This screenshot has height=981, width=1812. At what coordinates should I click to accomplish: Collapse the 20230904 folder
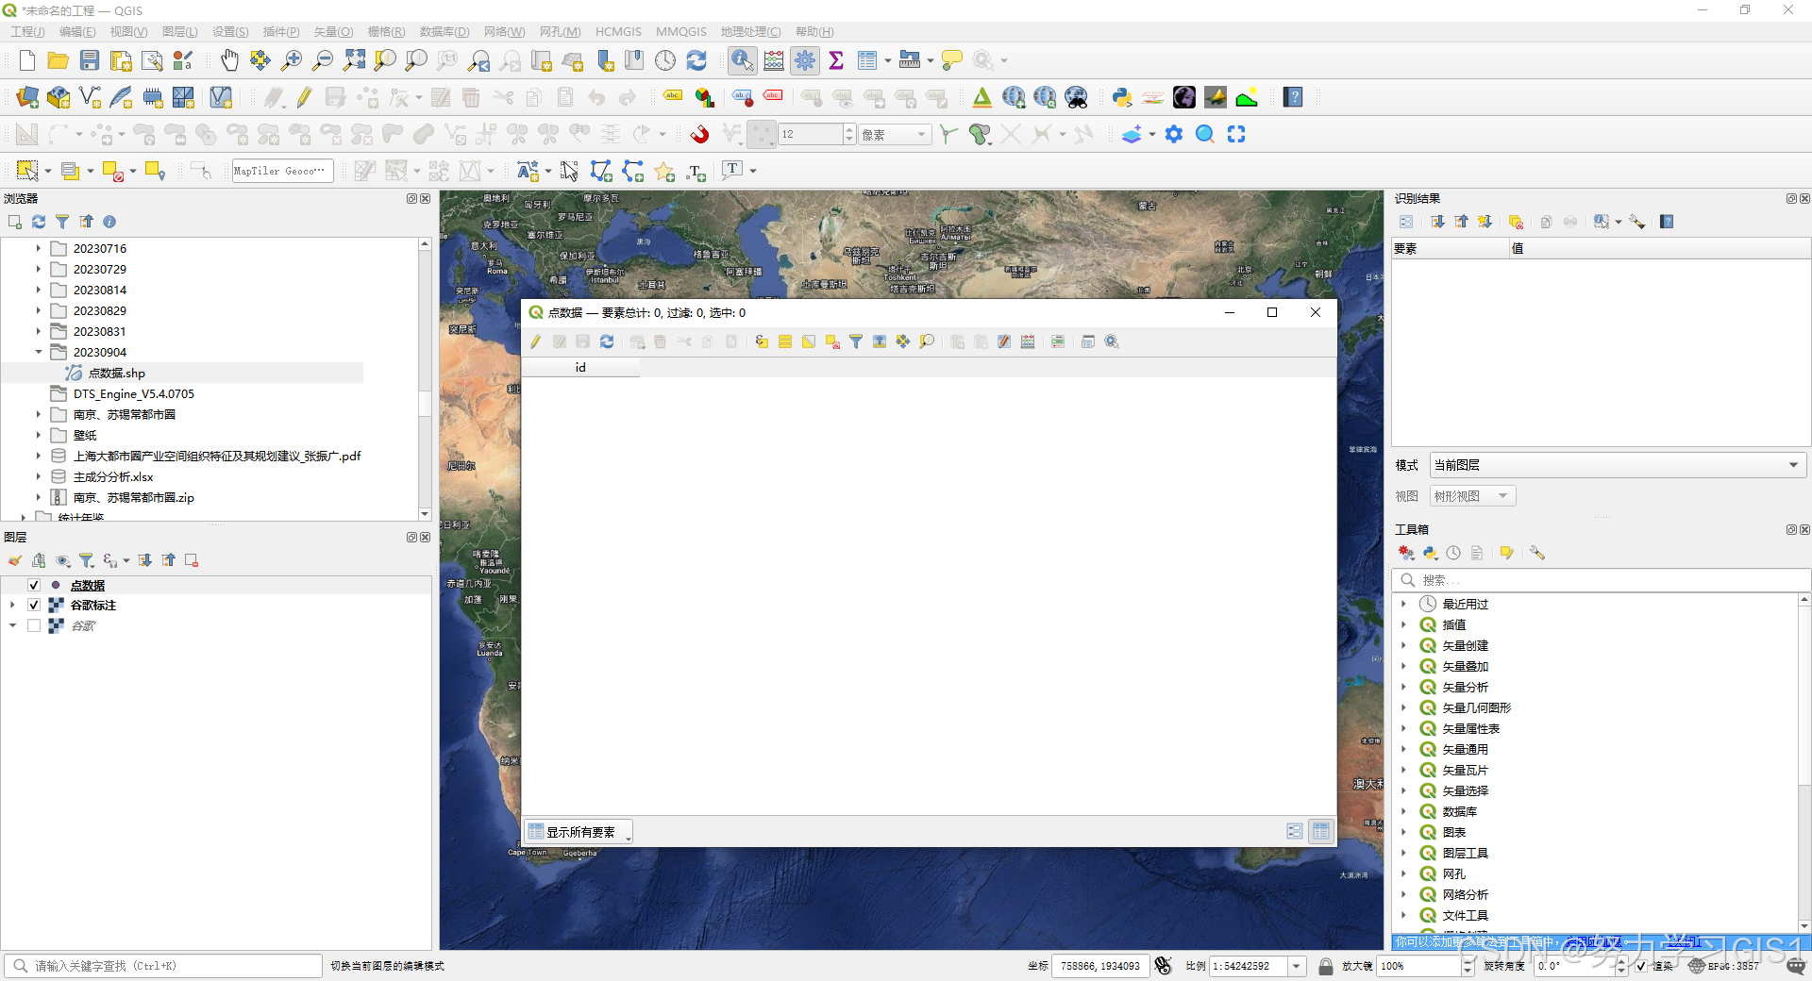pyautogui.click(x=39, y=353)
